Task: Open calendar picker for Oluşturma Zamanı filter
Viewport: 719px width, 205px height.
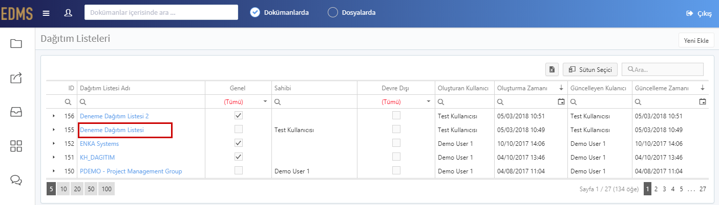Action: point(561,102)
